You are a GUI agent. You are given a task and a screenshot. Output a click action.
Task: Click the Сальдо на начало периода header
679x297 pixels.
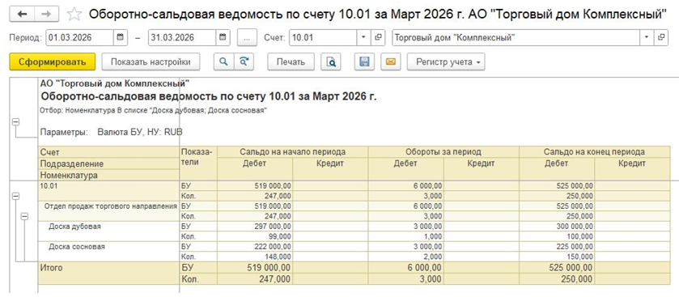point(293,152)
